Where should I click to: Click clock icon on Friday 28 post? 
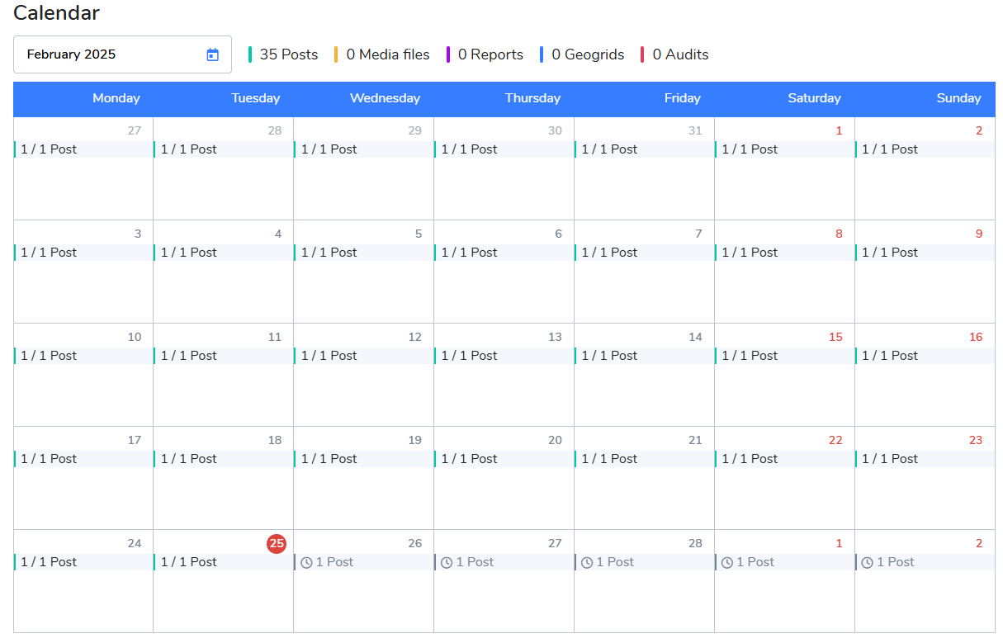587,562
